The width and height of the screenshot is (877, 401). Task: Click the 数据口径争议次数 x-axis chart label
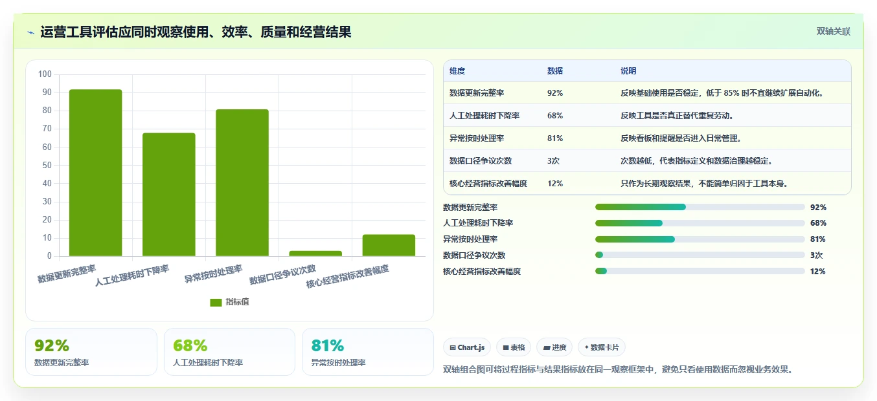point(283,275)
